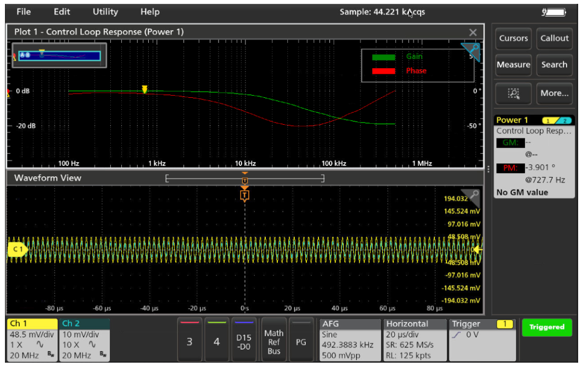The width and height of the screenshot is (582, 366).
Task: Click the red Phase legend swatch
Action: tap(383, 71)
